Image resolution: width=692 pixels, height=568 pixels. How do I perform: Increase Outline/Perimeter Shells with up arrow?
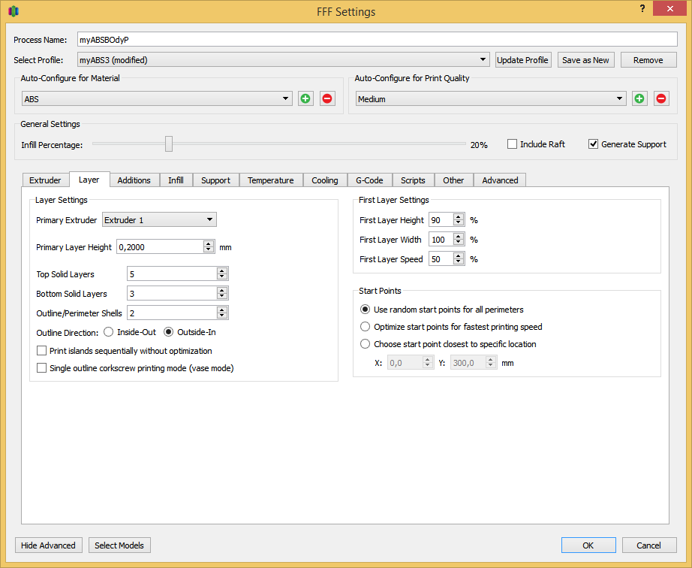click(222, 310)
